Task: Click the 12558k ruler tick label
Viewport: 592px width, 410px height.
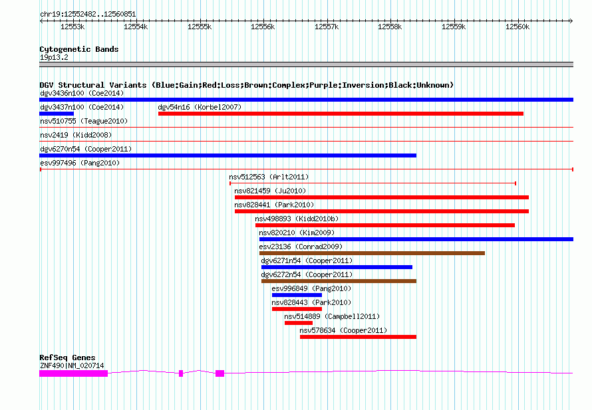Action: click(x=390, y=27)
